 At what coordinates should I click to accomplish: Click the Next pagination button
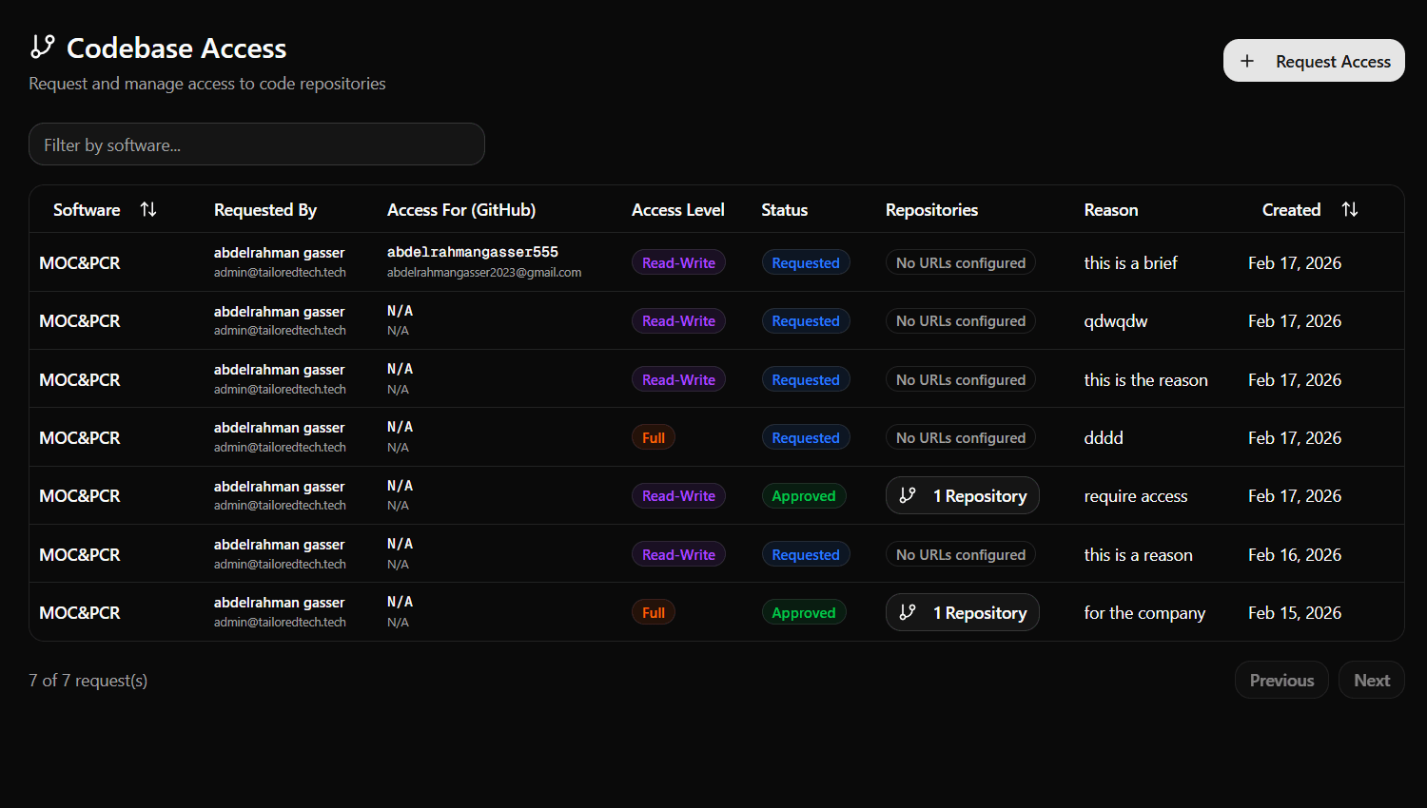click(1371, 680)
